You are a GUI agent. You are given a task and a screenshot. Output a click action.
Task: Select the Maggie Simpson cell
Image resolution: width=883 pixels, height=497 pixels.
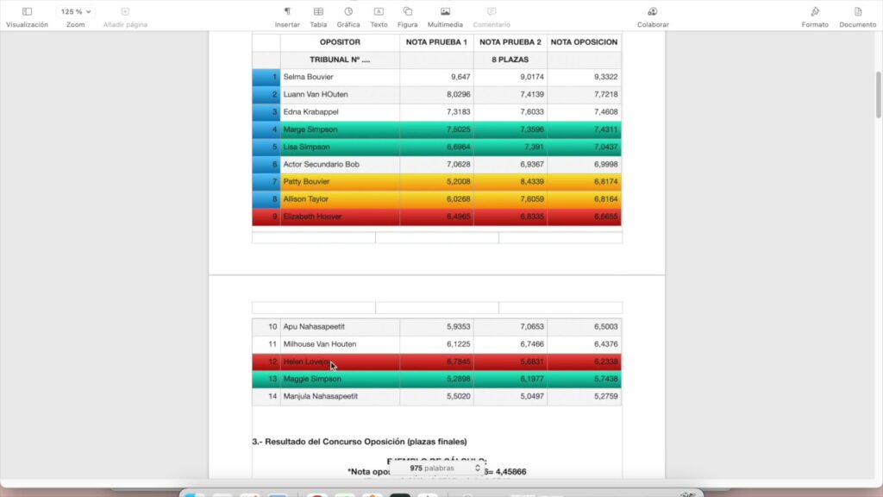pyautogui.click(x=340, y=380)
